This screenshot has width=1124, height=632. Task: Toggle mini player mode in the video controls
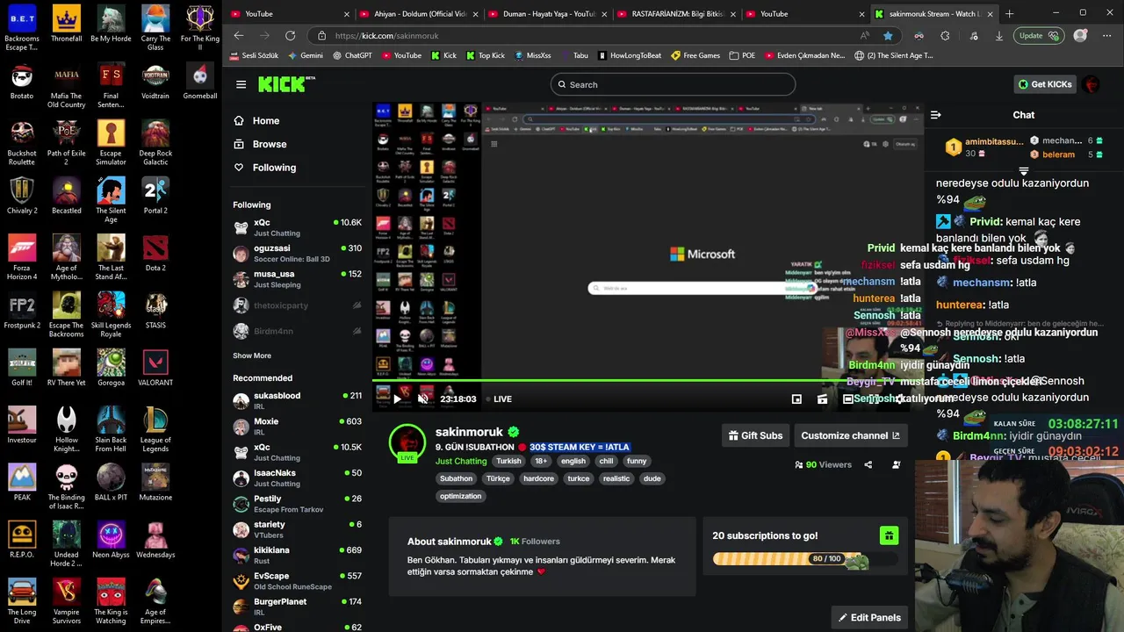796,399
